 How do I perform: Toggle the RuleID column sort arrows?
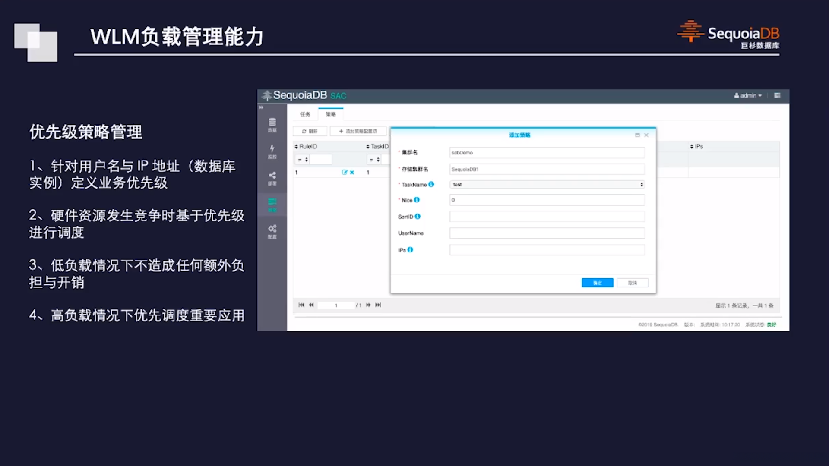point(296,146)
